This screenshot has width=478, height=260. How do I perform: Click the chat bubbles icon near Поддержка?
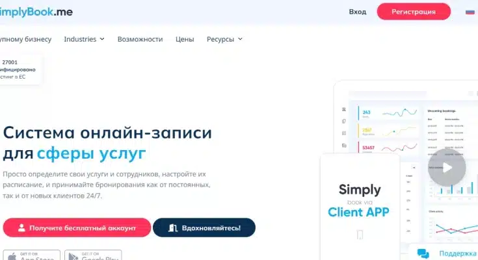(423, 253)
